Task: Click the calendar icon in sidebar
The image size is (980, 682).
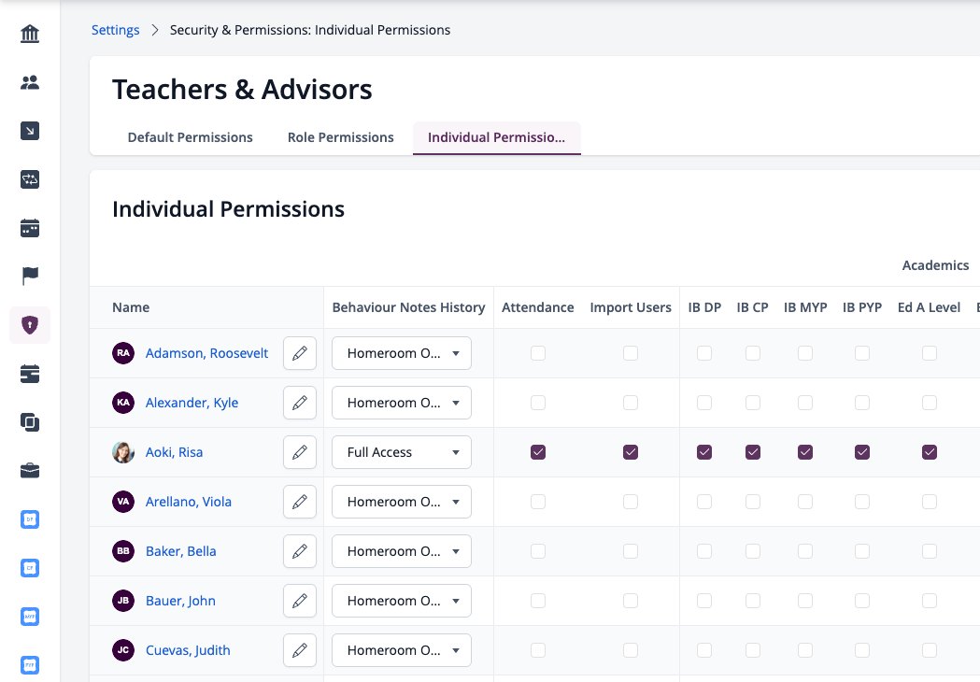Action: tap(29, 228)
